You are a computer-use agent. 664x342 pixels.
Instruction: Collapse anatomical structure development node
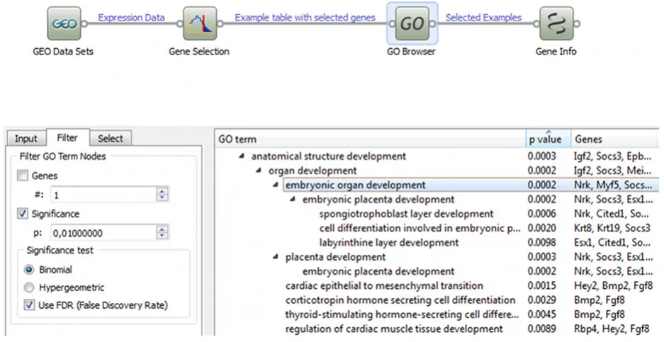point(242,156)
